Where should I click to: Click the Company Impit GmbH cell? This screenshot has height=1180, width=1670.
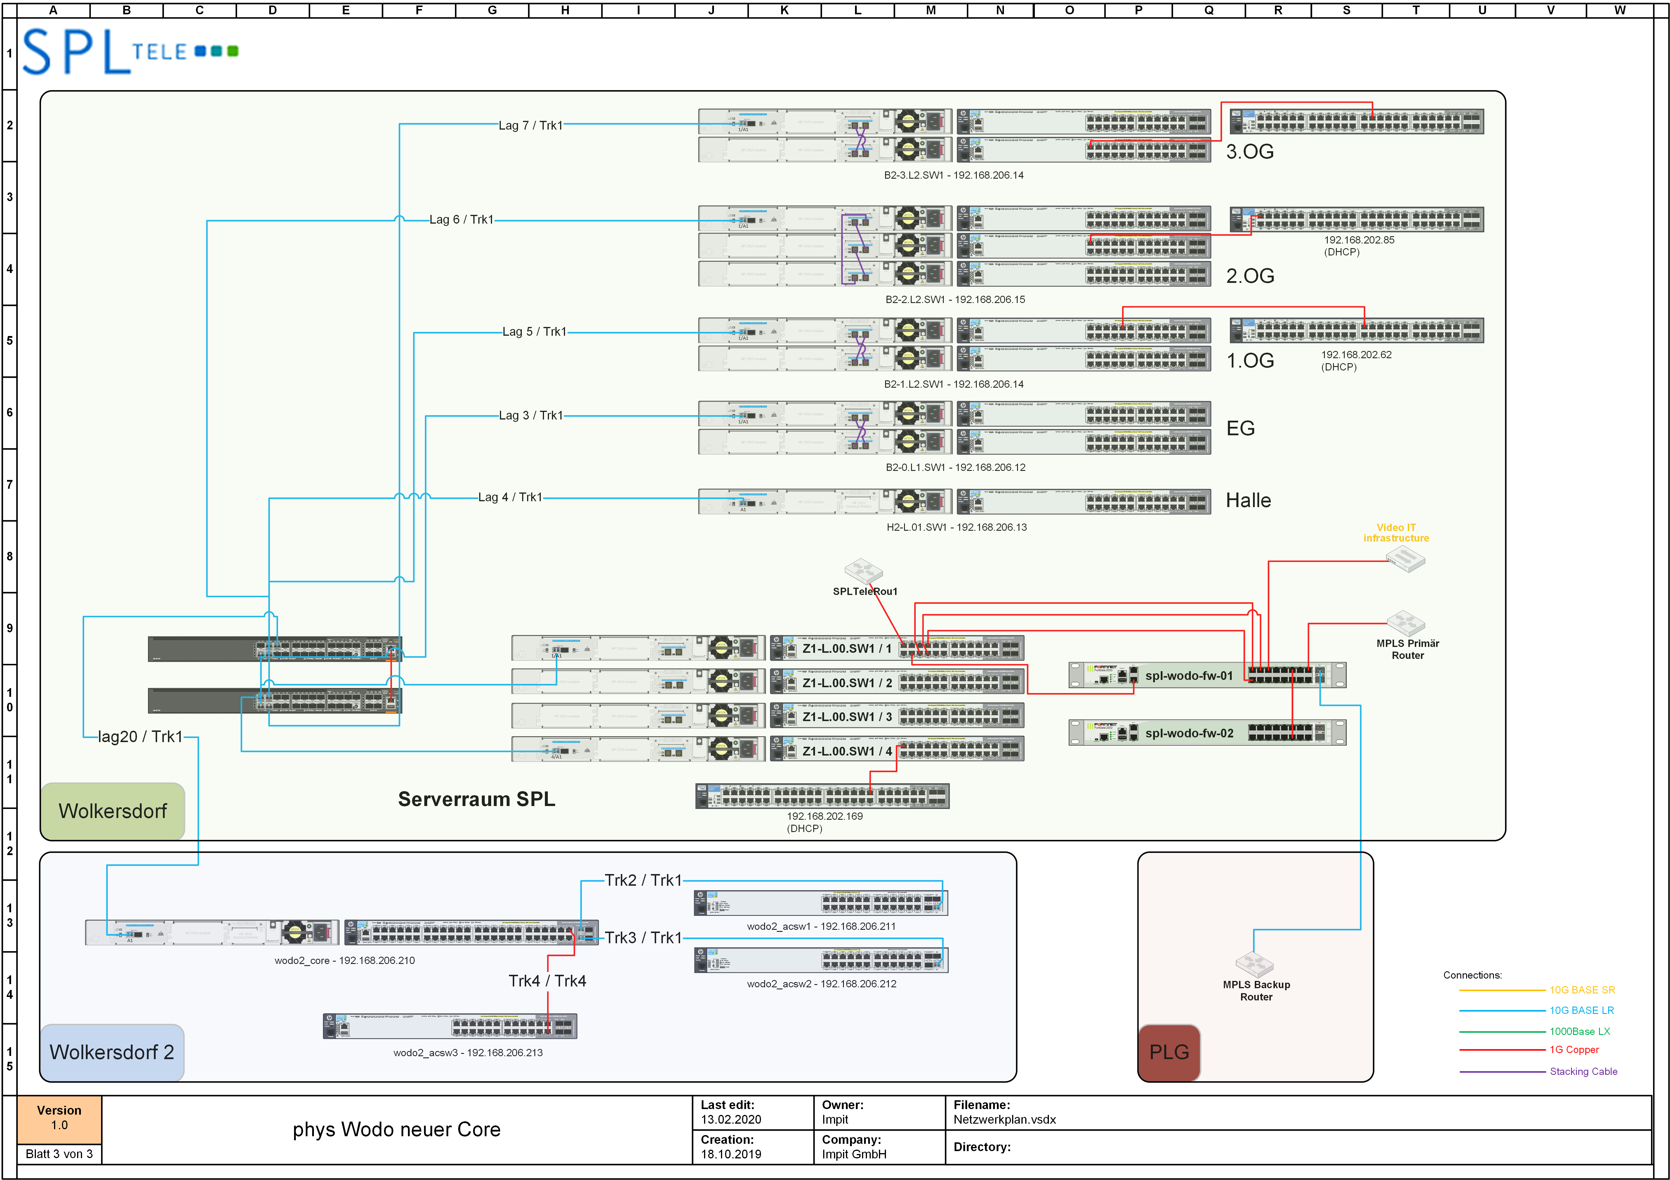tap(879, 1147)
